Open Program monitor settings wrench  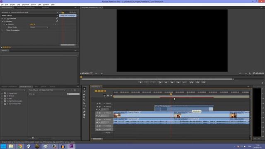[250, 73]
